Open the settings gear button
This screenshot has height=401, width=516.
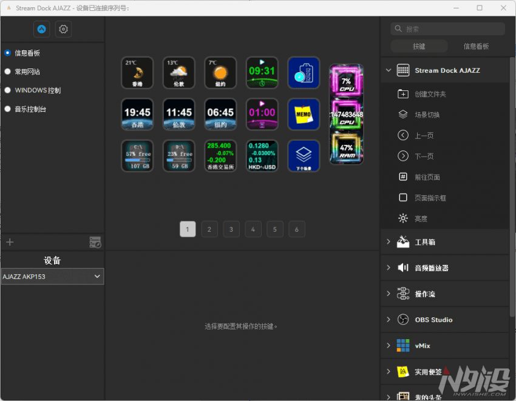[x=63, y=29]
